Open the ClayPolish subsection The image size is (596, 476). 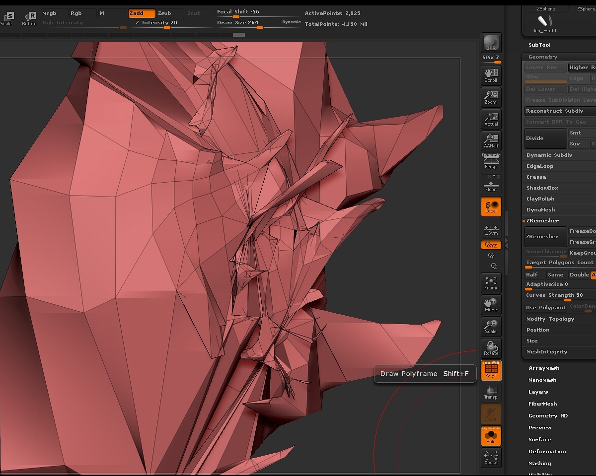click(540, 199)
